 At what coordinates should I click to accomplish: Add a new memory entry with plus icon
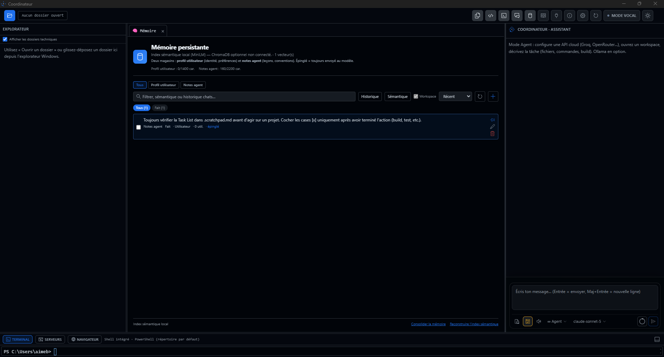(x=493, y=97)
